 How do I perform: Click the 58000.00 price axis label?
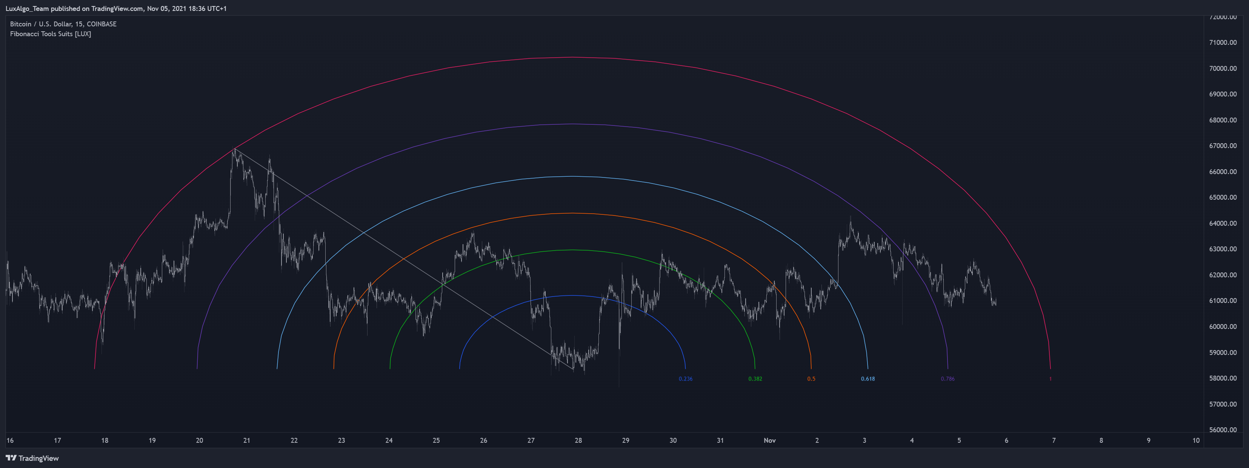pos(1223,378)
